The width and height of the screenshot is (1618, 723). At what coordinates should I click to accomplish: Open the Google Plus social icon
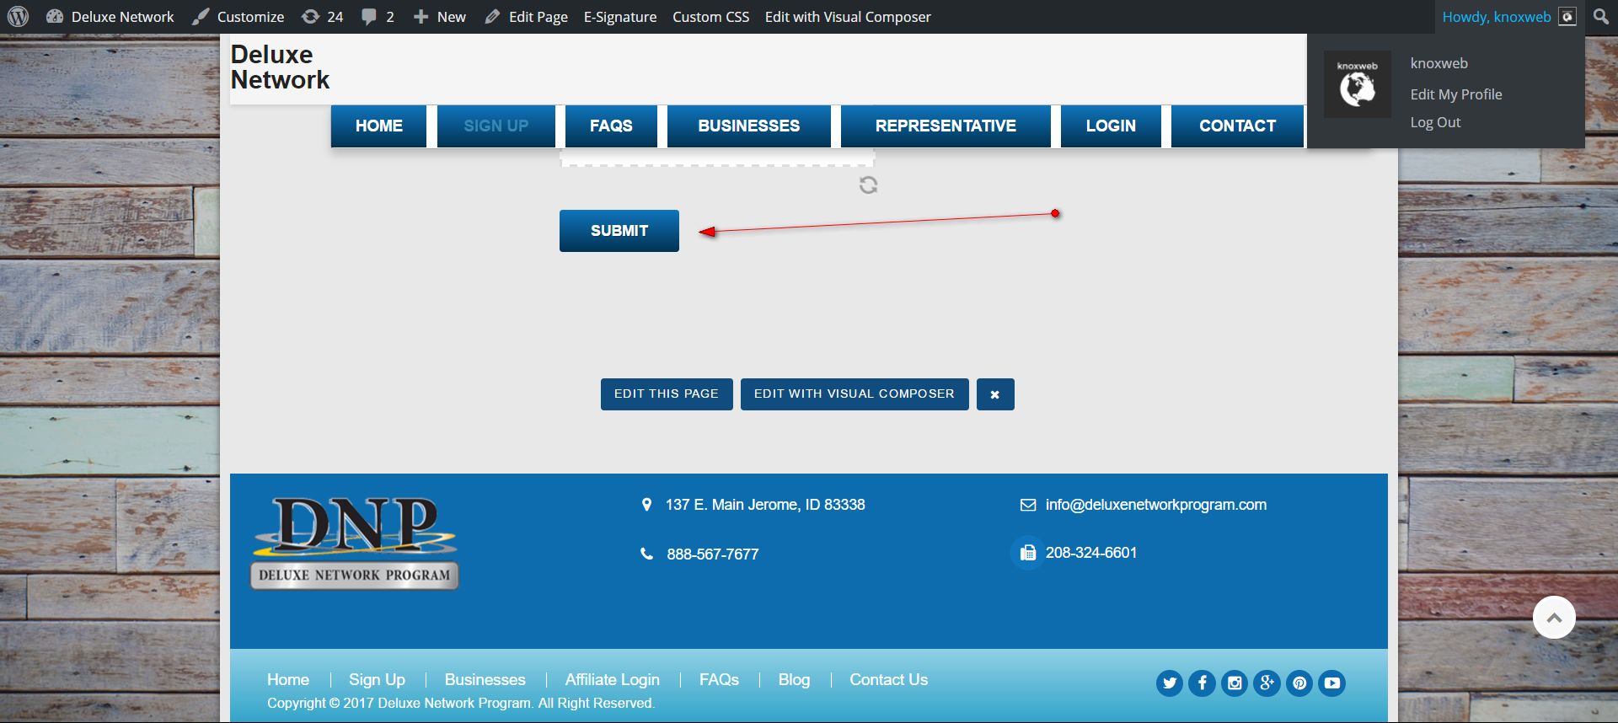point(1267,683)
